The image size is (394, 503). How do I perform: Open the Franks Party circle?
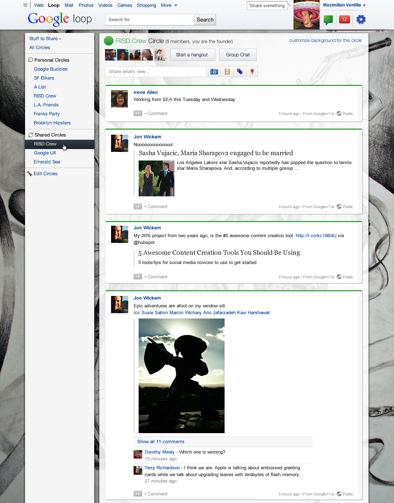click(47, 114)
